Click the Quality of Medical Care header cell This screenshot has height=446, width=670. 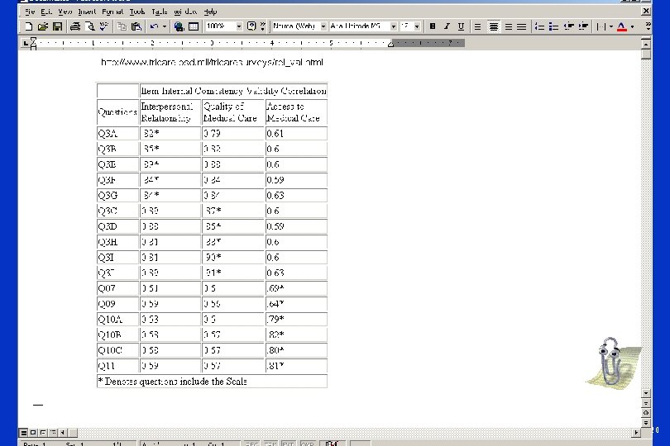(x=233, y=112)
